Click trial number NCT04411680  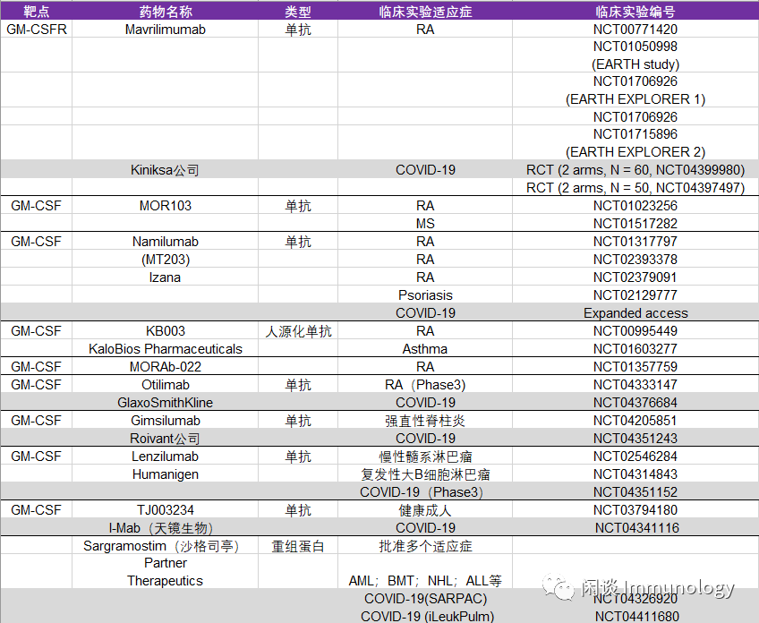[635, 616]
